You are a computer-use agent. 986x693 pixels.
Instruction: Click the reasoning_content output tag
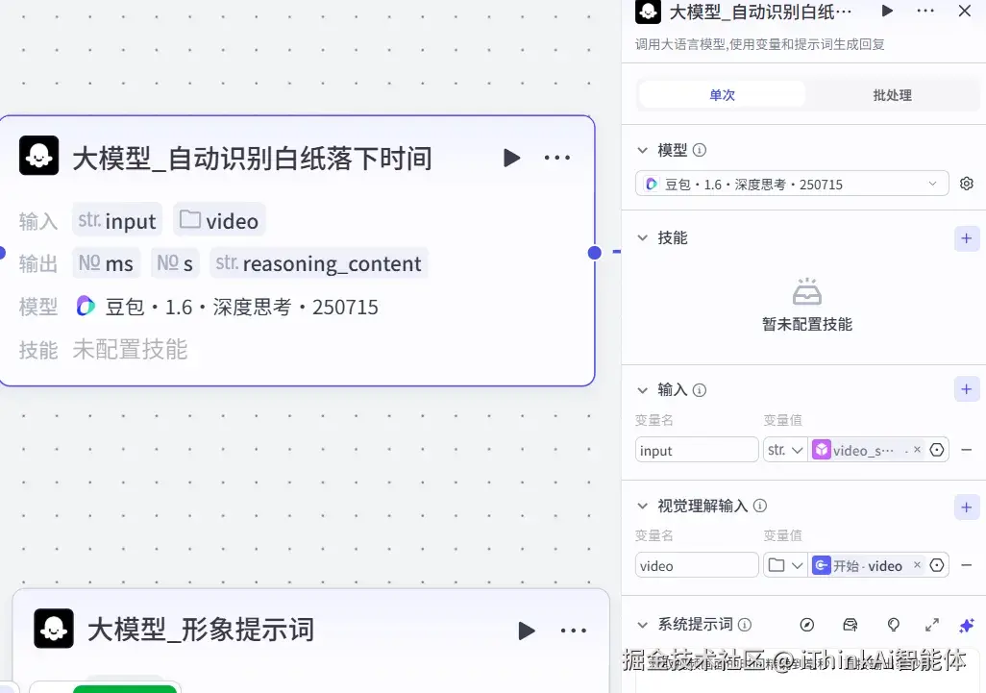tap(319, 263)
